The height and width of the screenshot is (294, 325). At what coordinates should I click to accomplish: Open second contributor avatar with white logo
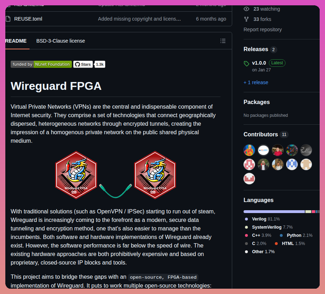click(x=263, y=150)
